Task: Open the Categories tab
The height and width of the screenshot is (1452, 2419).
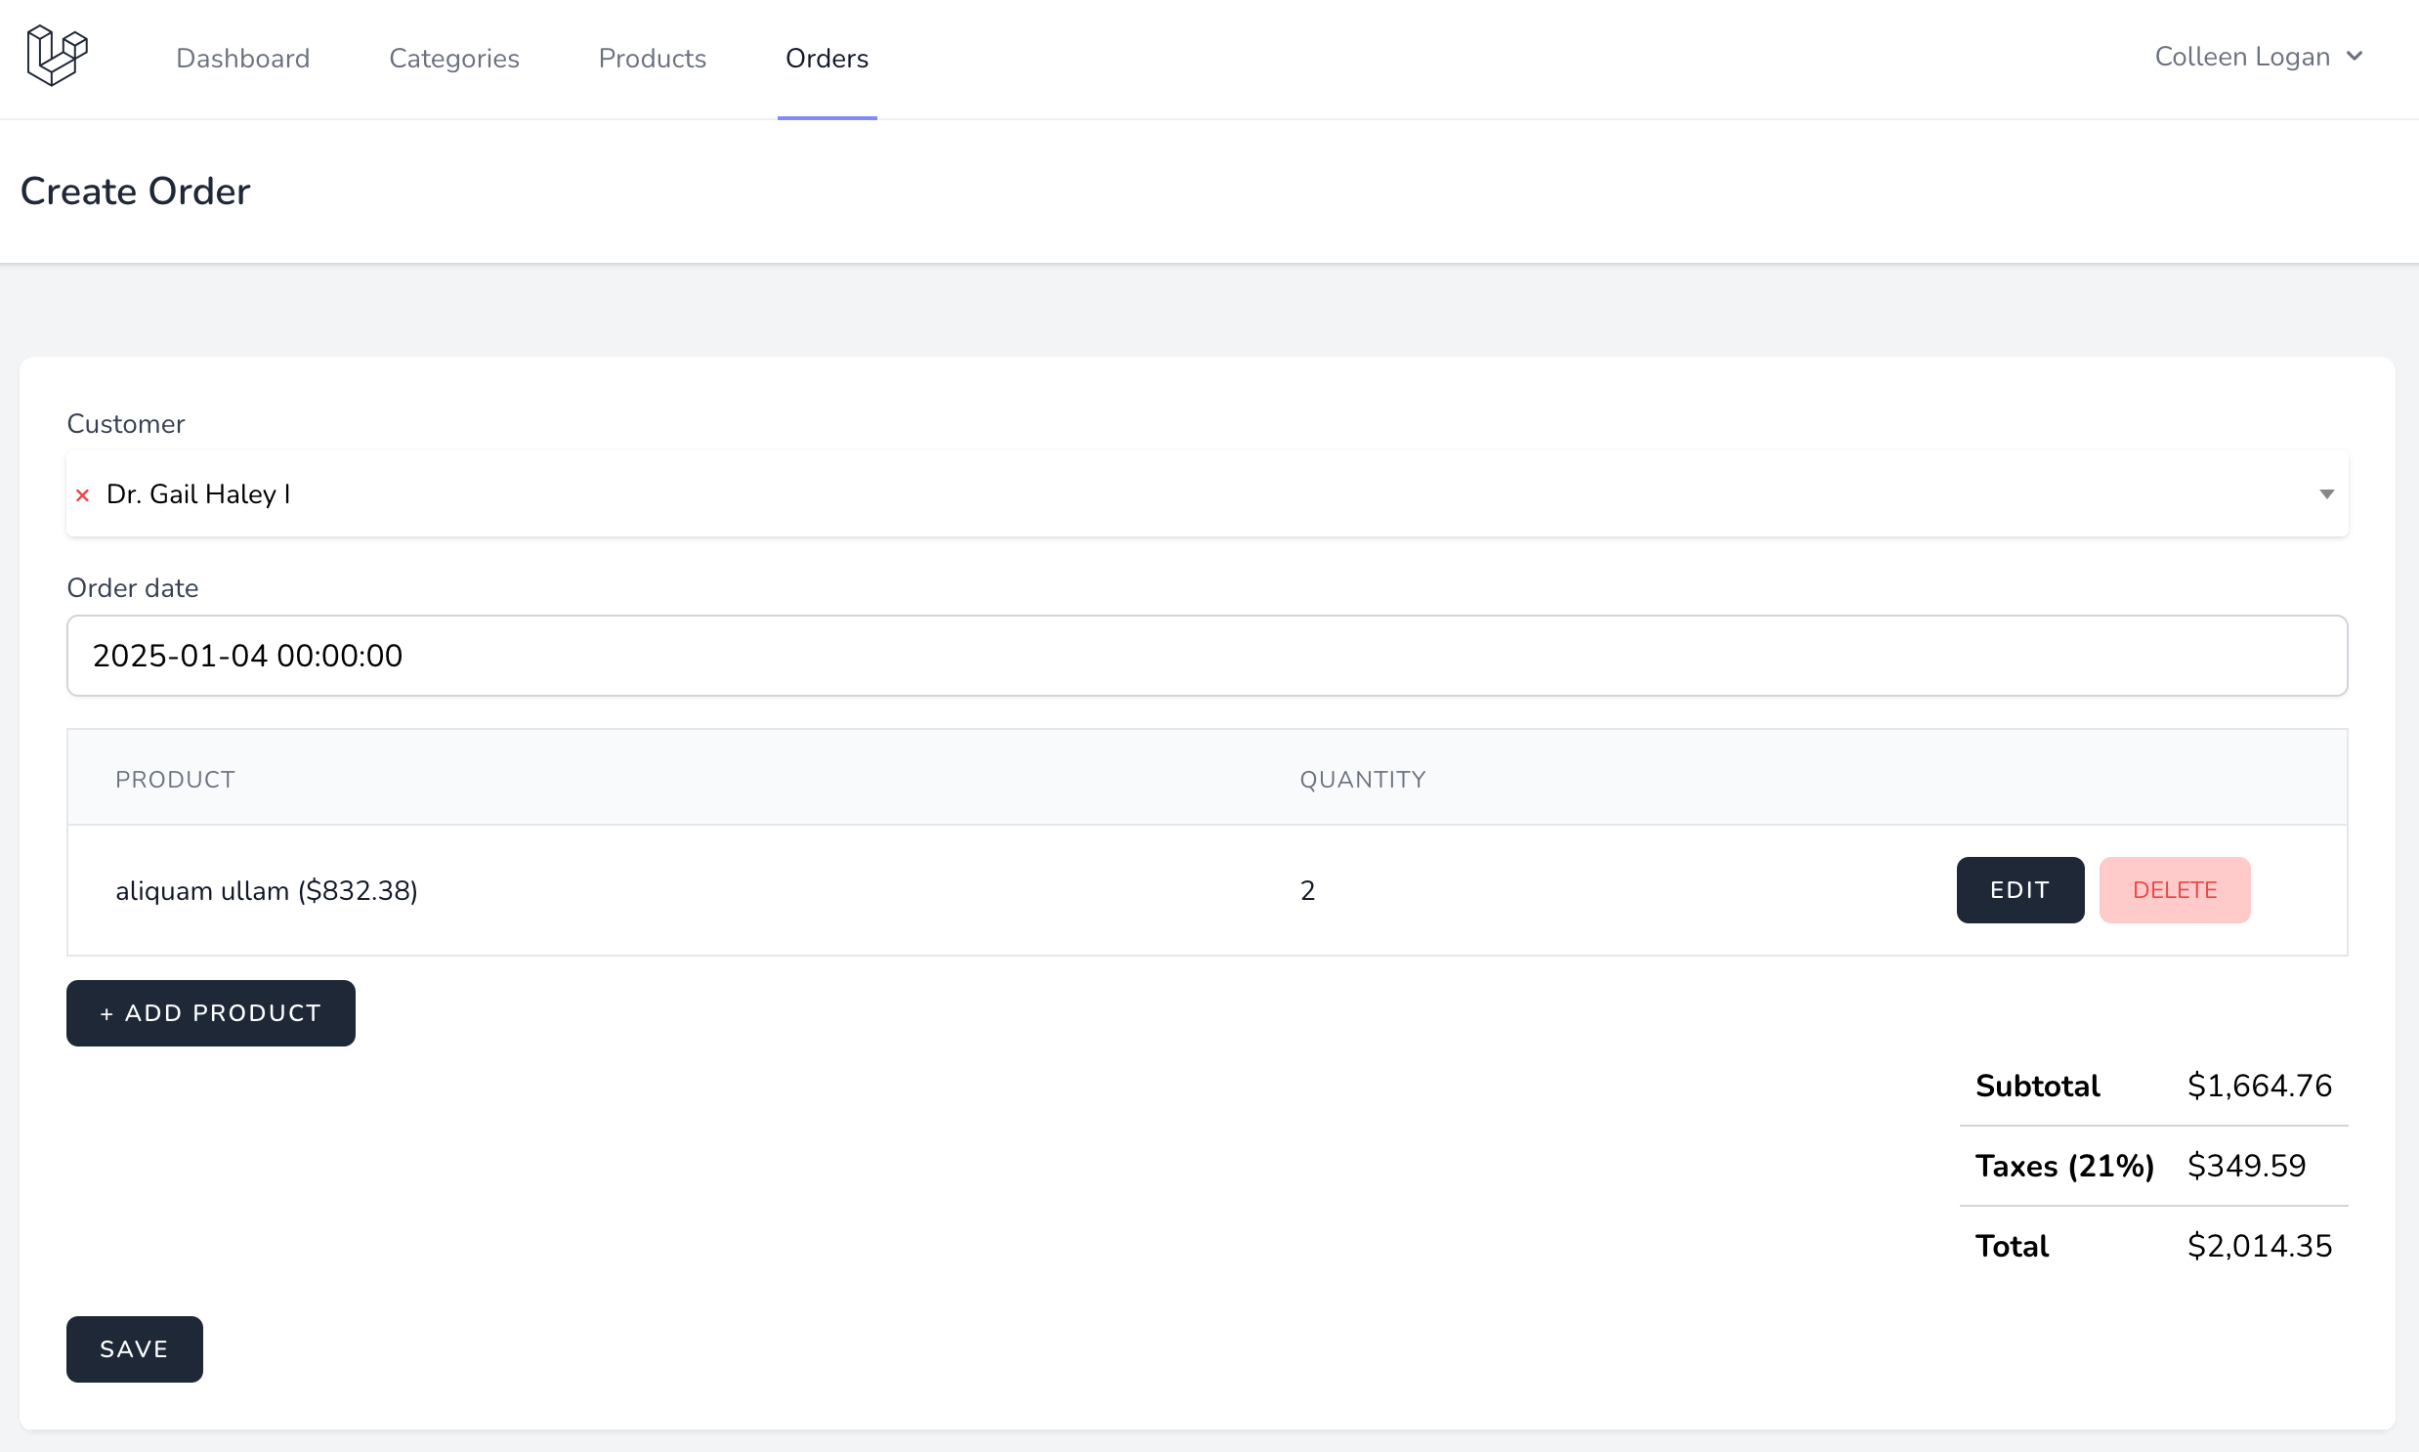Action: pyautogui.click(x=454, y=59)
